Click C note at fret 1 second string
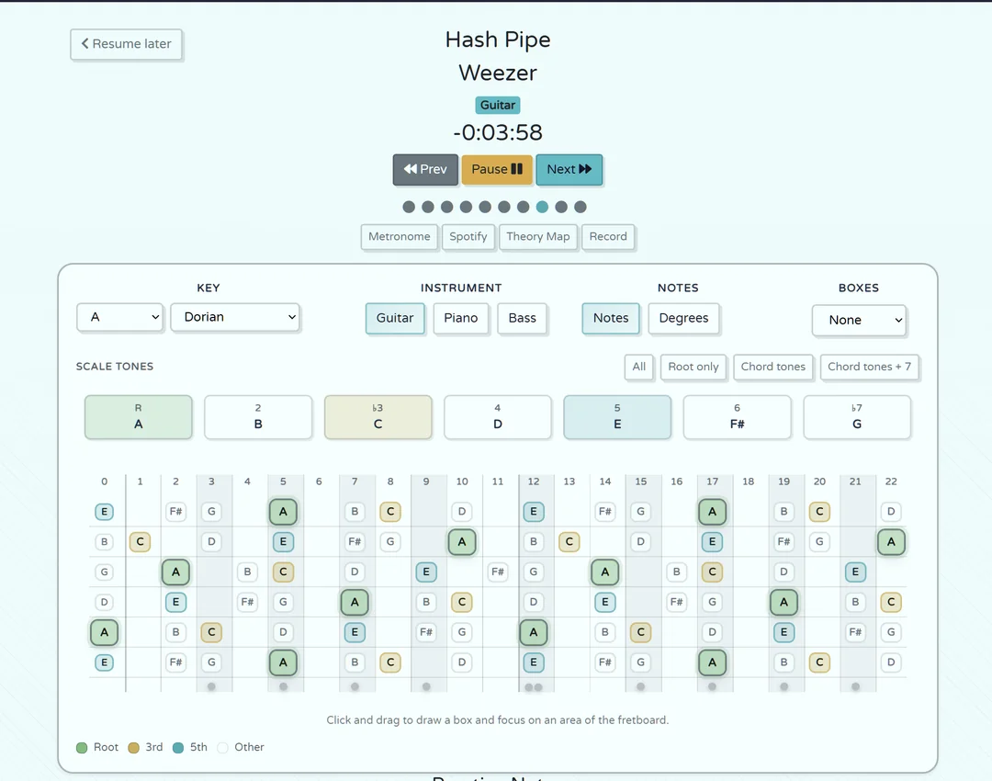 pos(140,542)
